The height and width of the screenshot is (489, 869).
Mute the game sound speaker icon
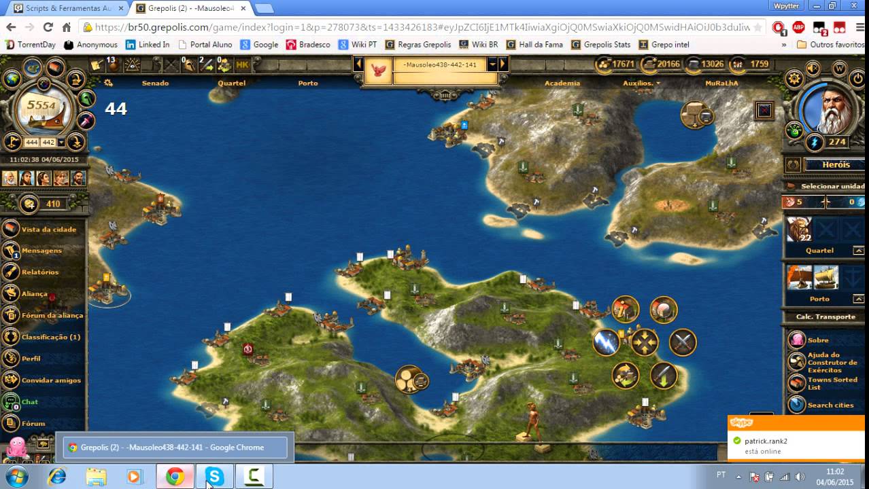(x=813, y=68)
